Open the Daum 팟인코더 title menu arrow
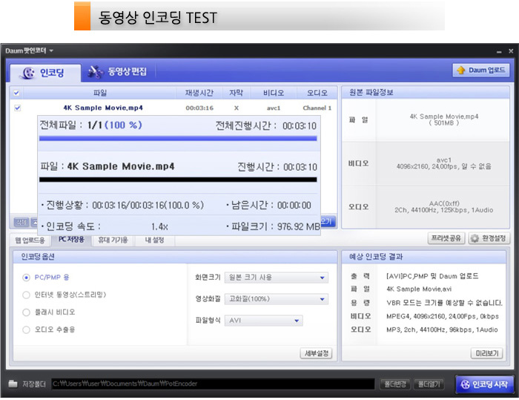The image size is (519, 400). [x=52, y=50]
